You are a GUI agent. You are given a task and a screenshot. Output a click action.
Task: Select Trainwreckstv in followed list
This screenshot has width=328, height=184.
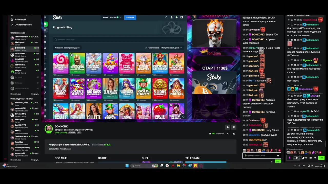point(25,38)
